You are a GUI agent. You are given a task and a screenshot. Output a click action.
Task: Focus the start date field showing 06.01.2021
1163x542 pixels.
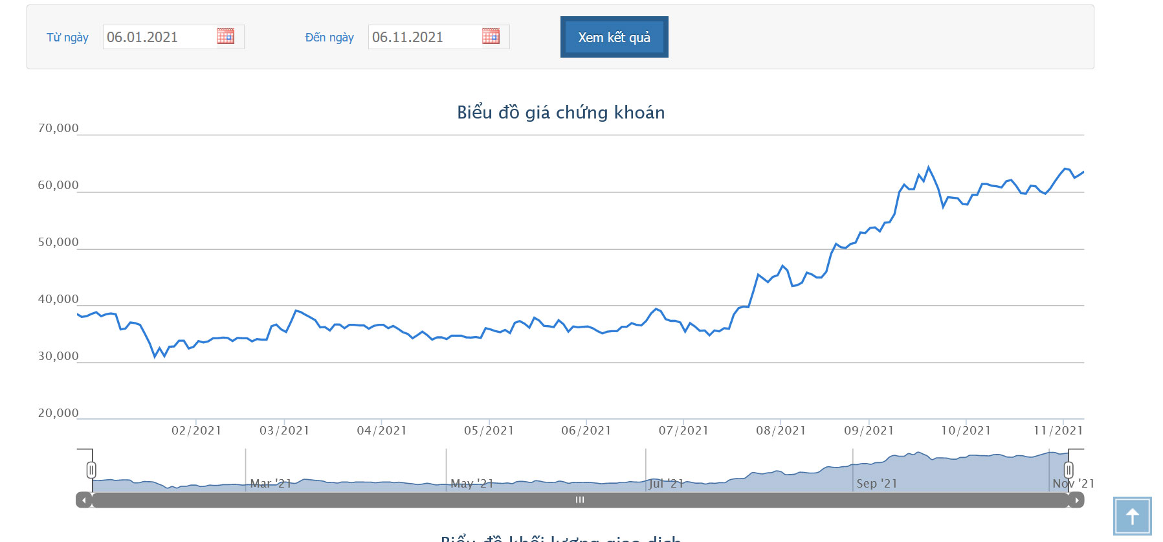click(159, 37)
